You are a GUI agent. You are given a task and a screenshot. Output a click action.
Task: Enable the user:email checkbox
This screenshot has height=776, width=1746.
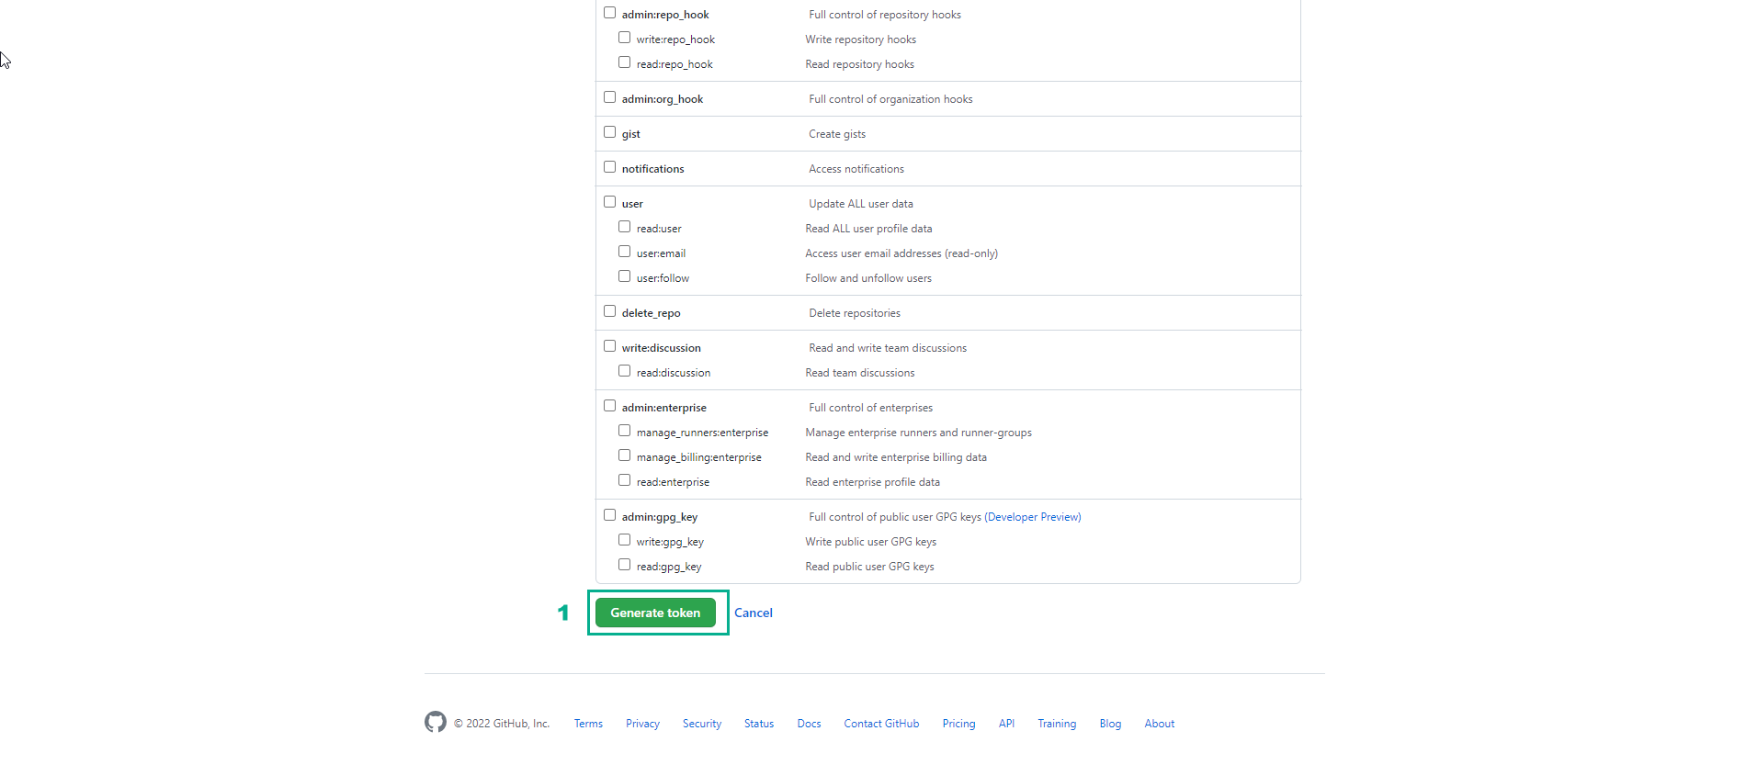pos(624,252)
